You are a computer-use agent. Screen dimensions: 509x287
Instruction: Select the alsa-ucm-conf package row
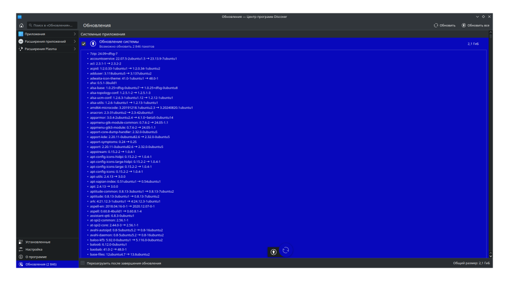[131, 98]
